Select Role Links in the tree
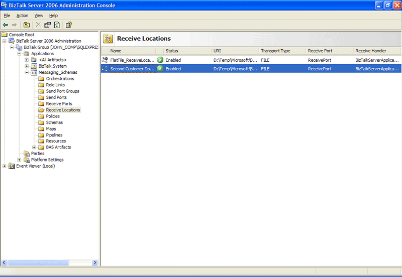The height and width of the screenshot is (277, 402). pos(55,85)
